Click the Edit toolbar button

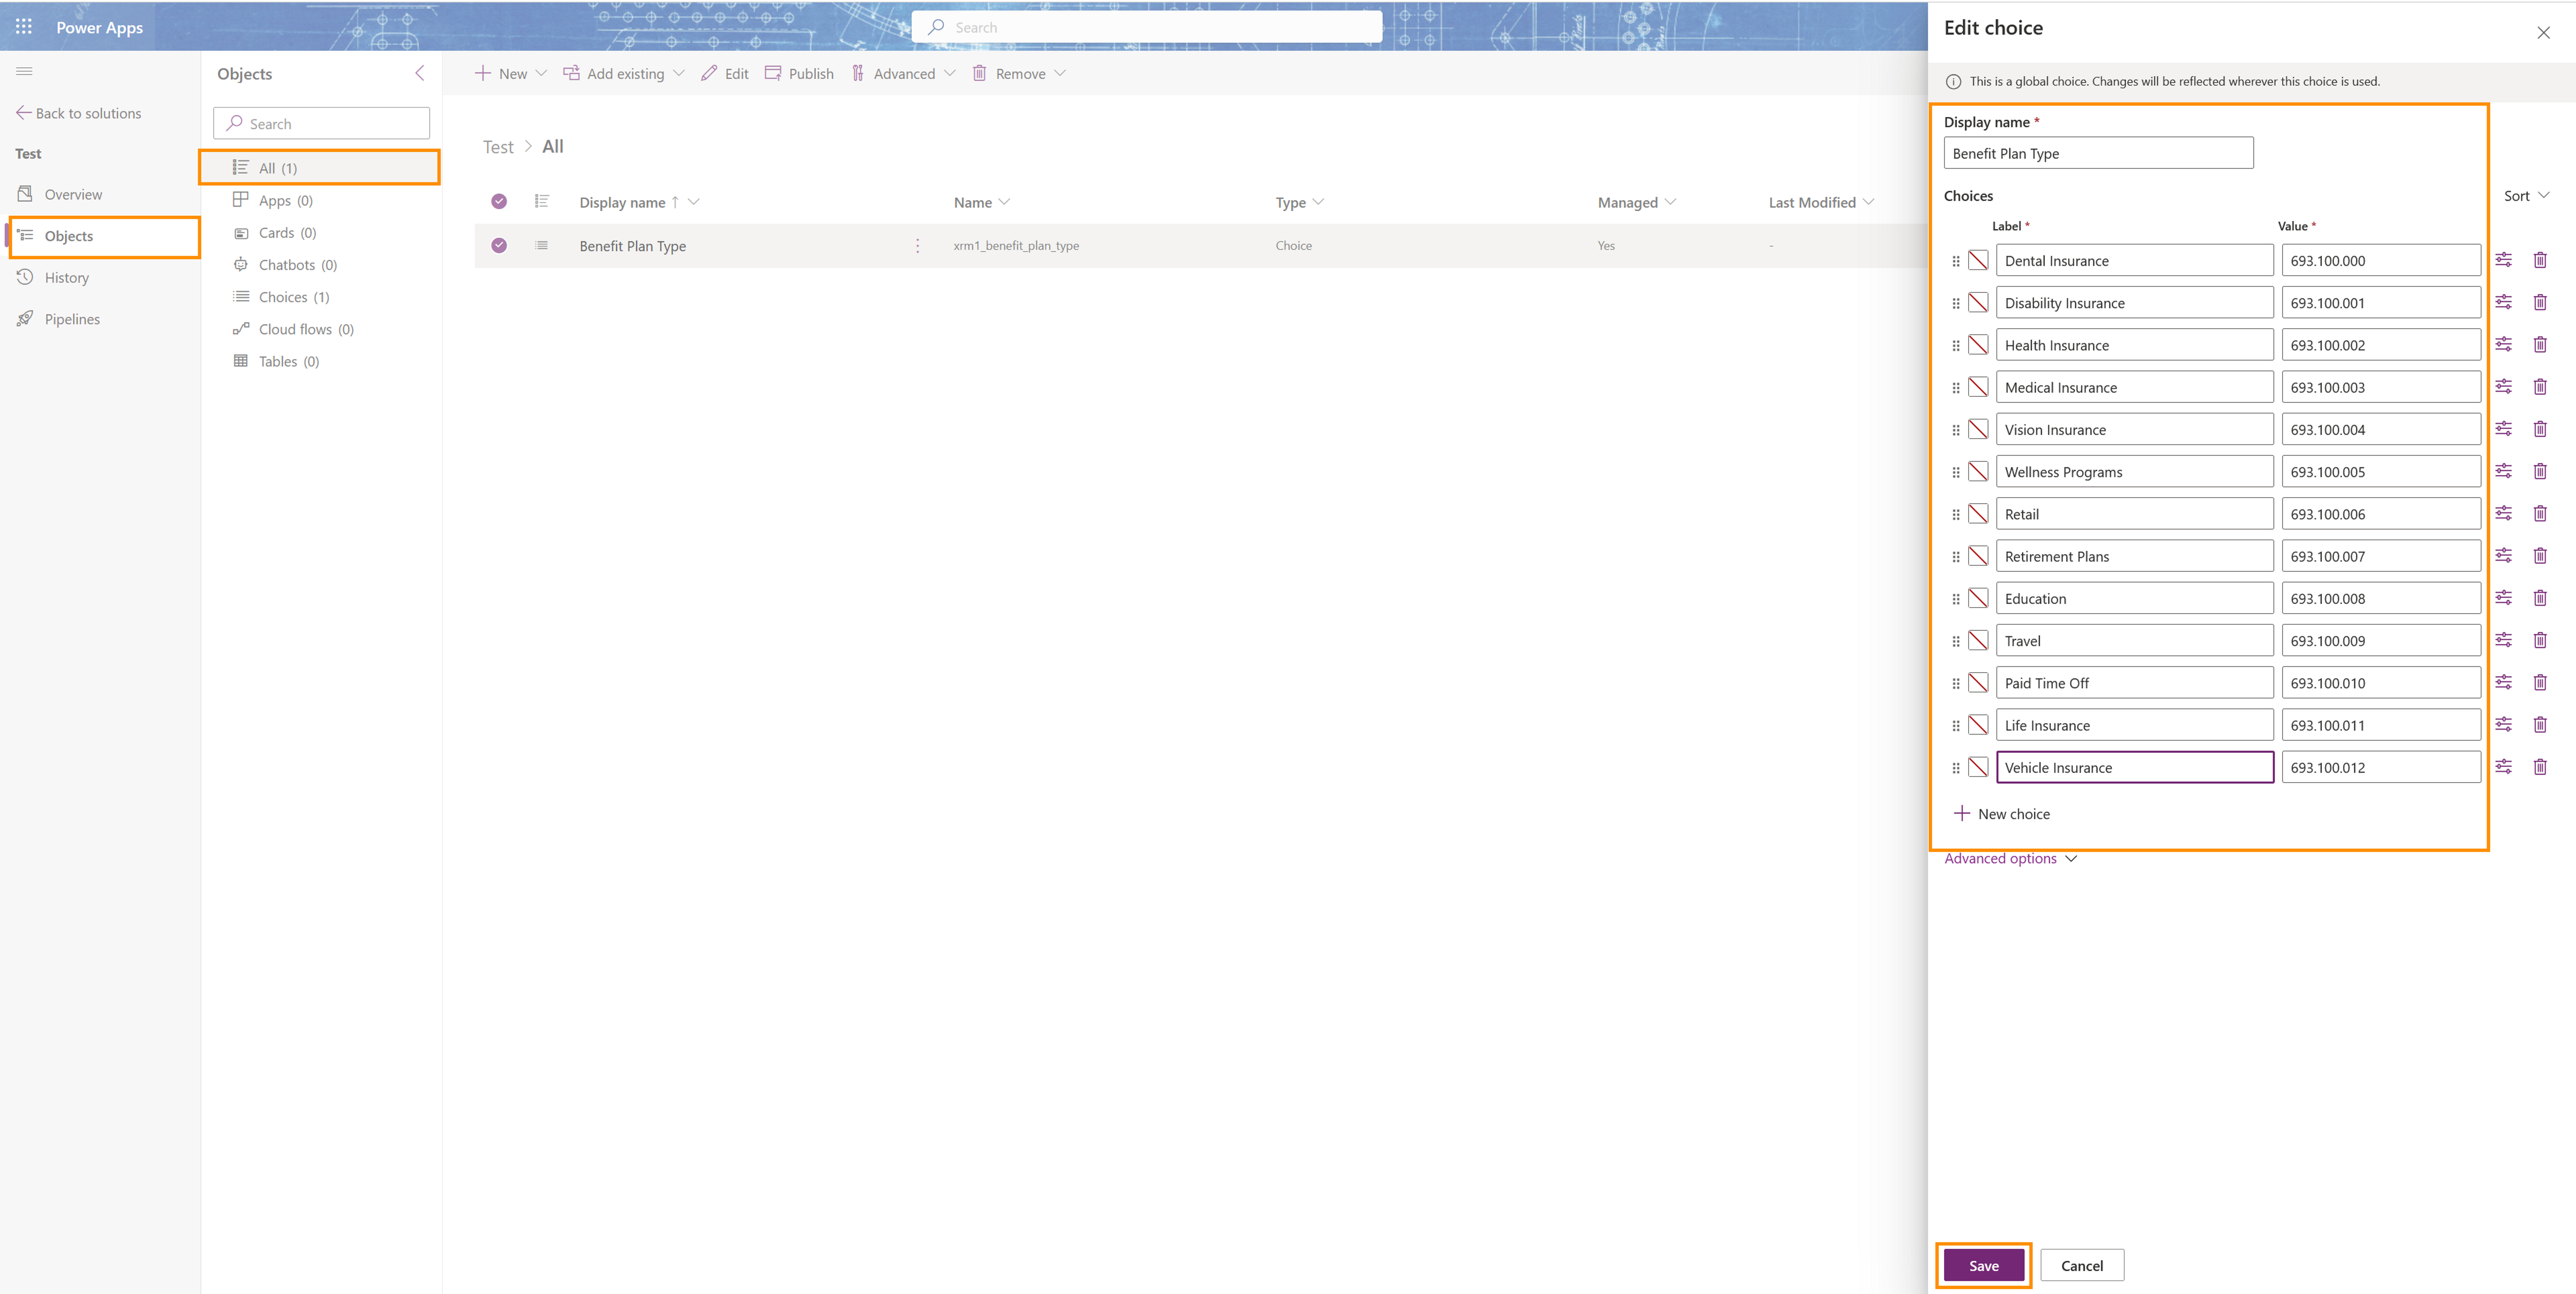click(x=725, y=73)
